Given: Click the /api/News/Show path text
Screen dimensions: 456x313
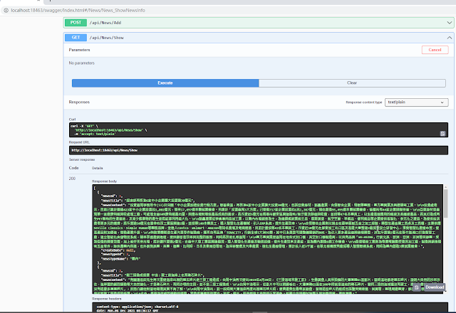Looking at the screenshot, I should coord(106,38).
